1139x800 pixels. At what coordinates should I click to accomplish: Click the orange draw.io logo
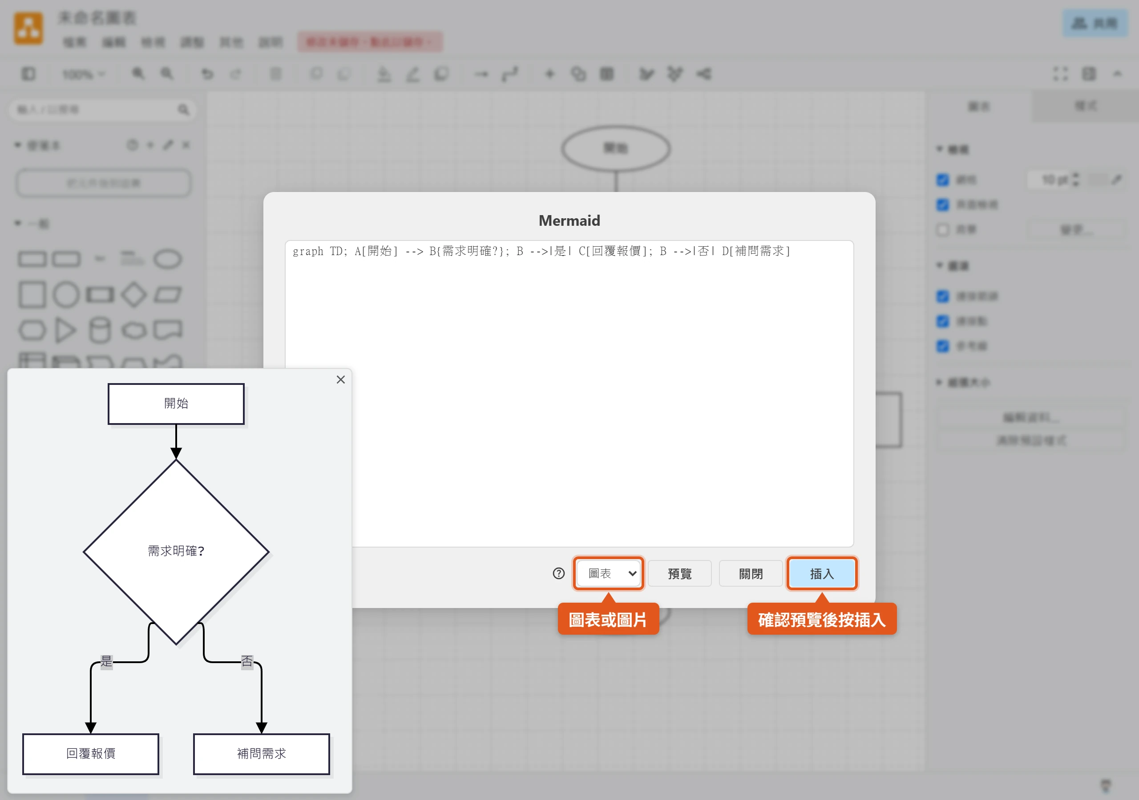[x=28, y=29]
